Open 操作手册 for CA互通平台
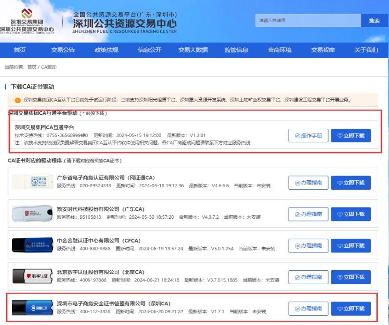Viewport: 389px width, 325px height. click(x=308, y=135)
